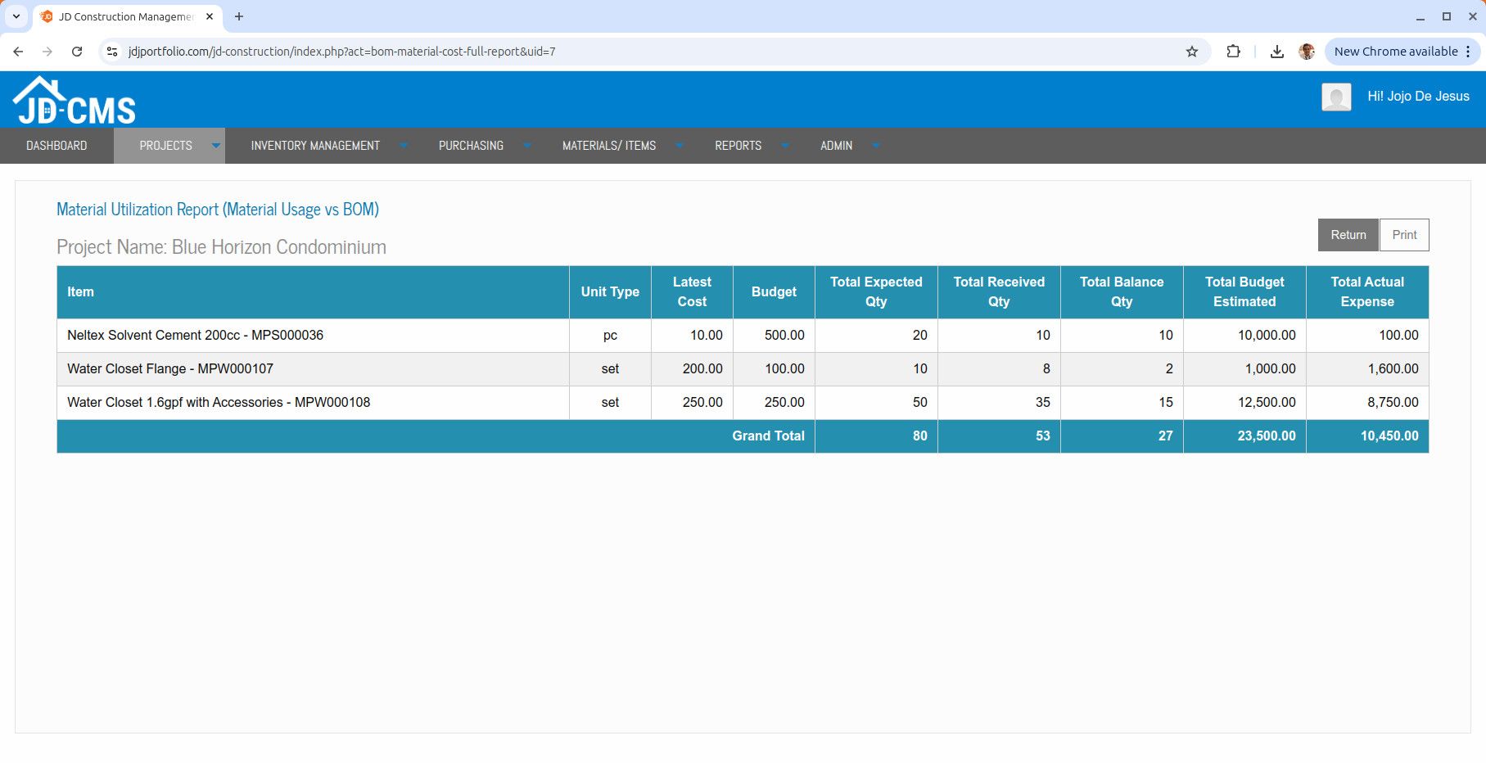This screenshot has width=1486, height=763.
Task: Expand the Reports dropdown arrow
Action: tap(785, 146)
